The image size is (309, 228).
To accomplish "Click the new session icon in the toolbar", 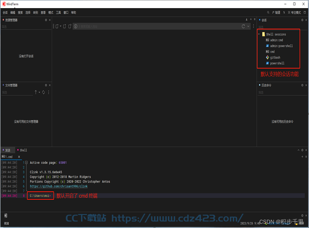I will pyautogui.click(x=57, y=26).
